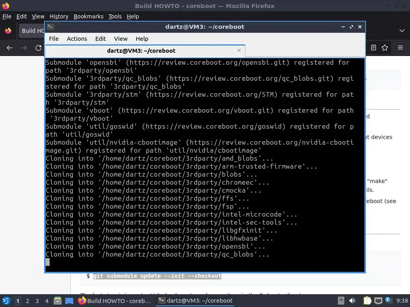The height and width of the screenshot is (307, 410).
Task: Click the git submodule update command text
Action: [157, 276]
